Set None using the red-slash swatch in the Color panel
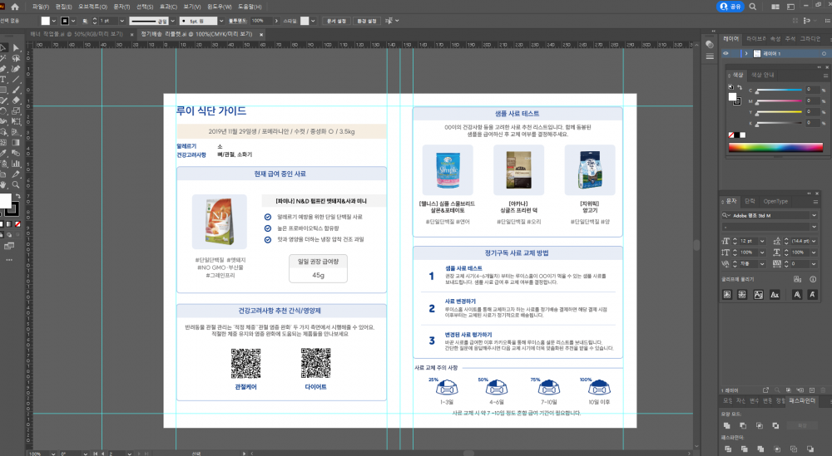Viewport: 832px width, 456px height. (x=731, y=135)
